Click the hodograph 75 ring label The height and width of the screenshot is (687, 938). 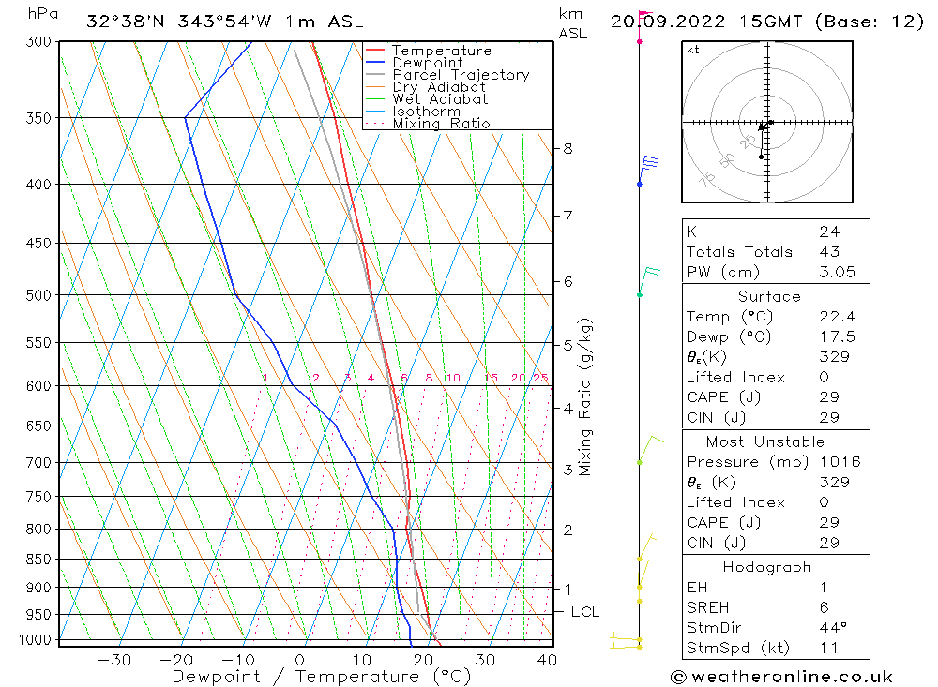[x=707, y=178]
